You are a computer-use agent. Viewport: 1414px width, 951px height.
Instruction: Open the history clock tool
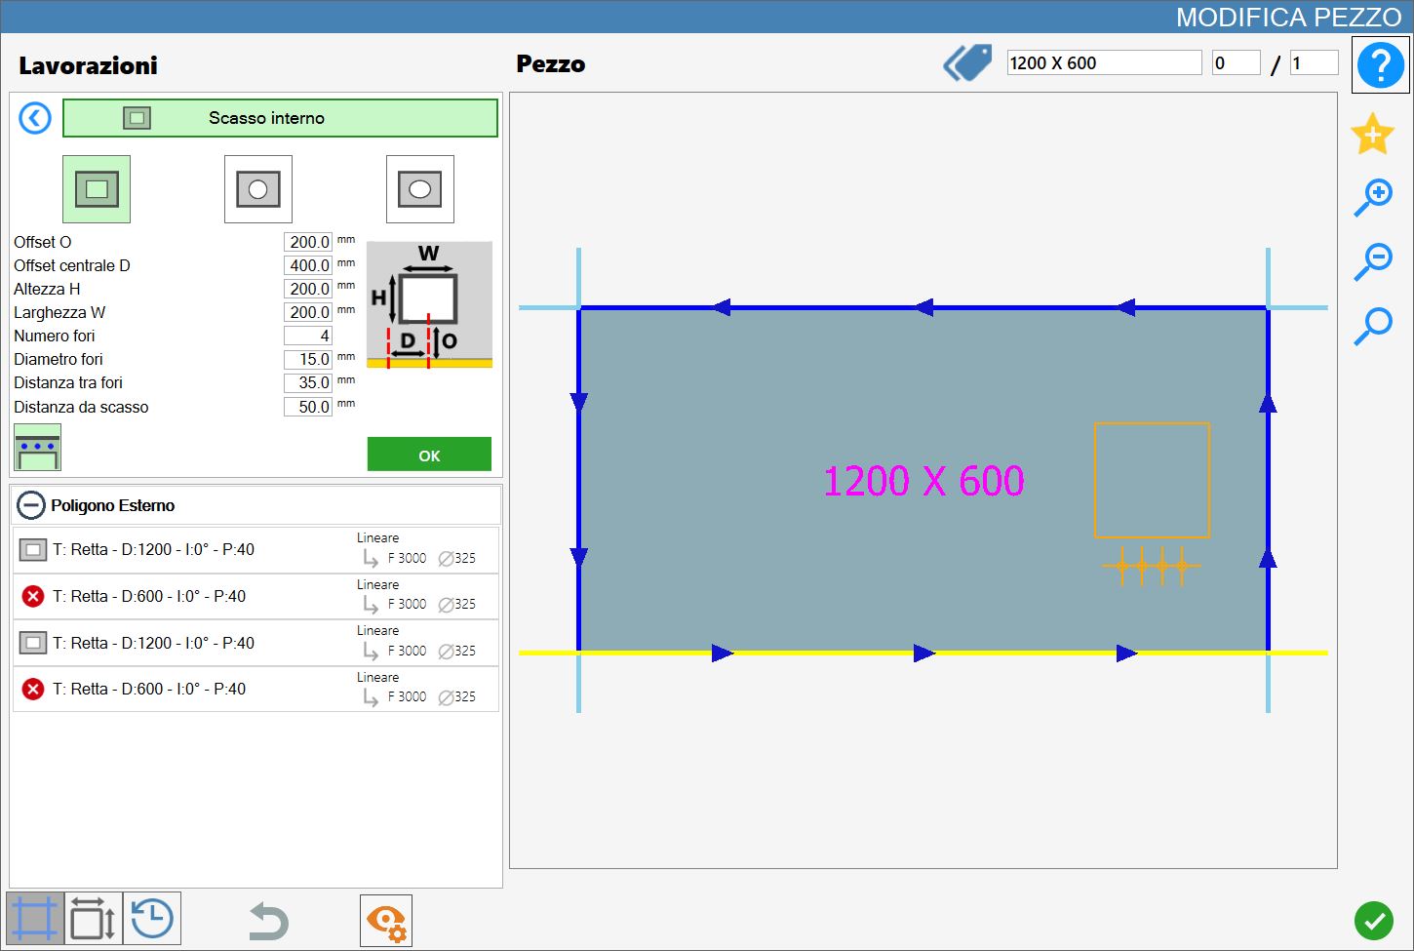(x=152, y=919)
